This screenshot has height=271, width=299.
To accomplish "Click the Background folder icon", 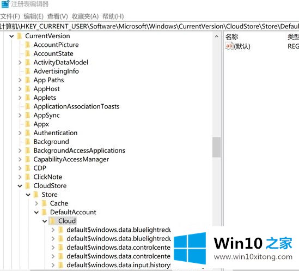I will click(28, 142).
